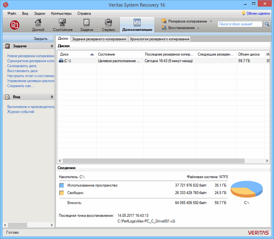
Task: Sort by Объем диска column header
Action: (250, 54)
